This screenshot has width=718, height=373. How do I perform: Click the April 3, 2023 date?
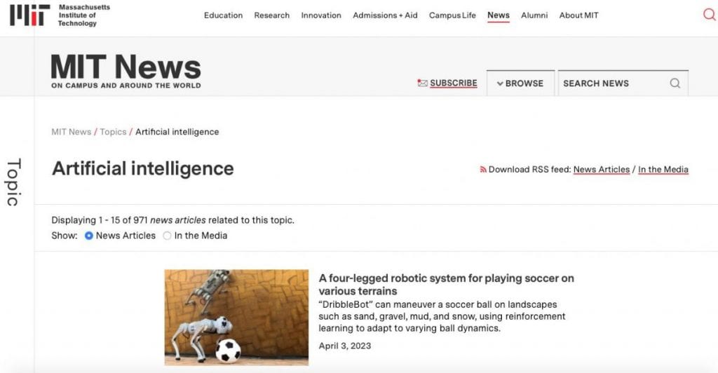(x=345, y=346)
